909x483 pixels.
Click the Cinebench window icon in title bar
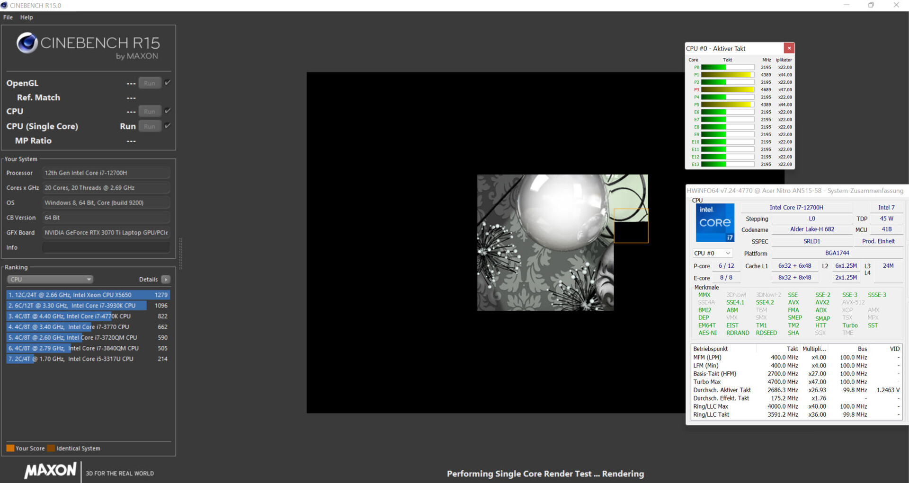click(5, 5)
